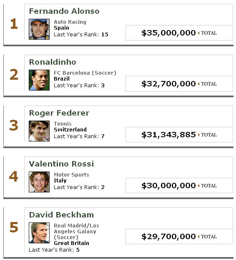Open David Beckham's profile photo
The width and height of the screenshot is (236, 260).
pos(39,233)
